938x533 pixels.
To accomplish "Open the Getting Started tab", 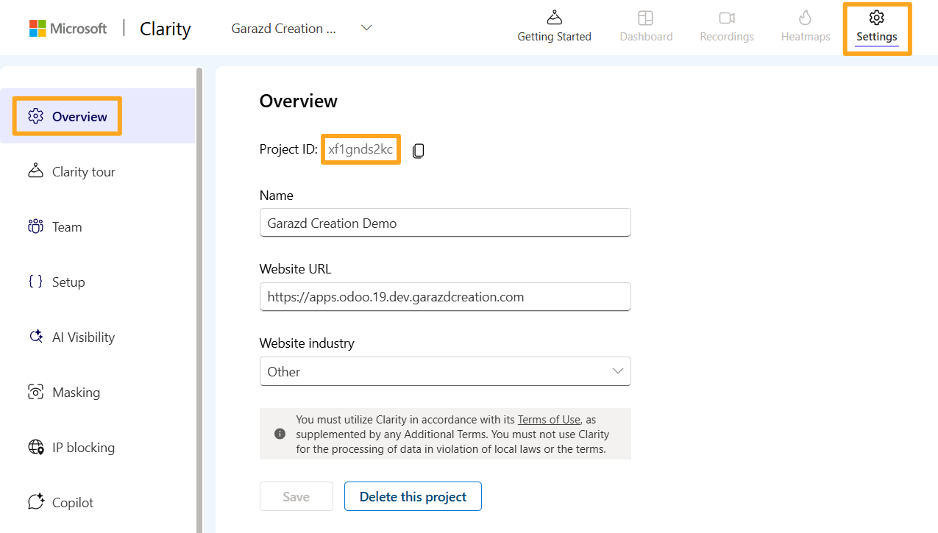I will pyautogui.click(x=554, y=27).
